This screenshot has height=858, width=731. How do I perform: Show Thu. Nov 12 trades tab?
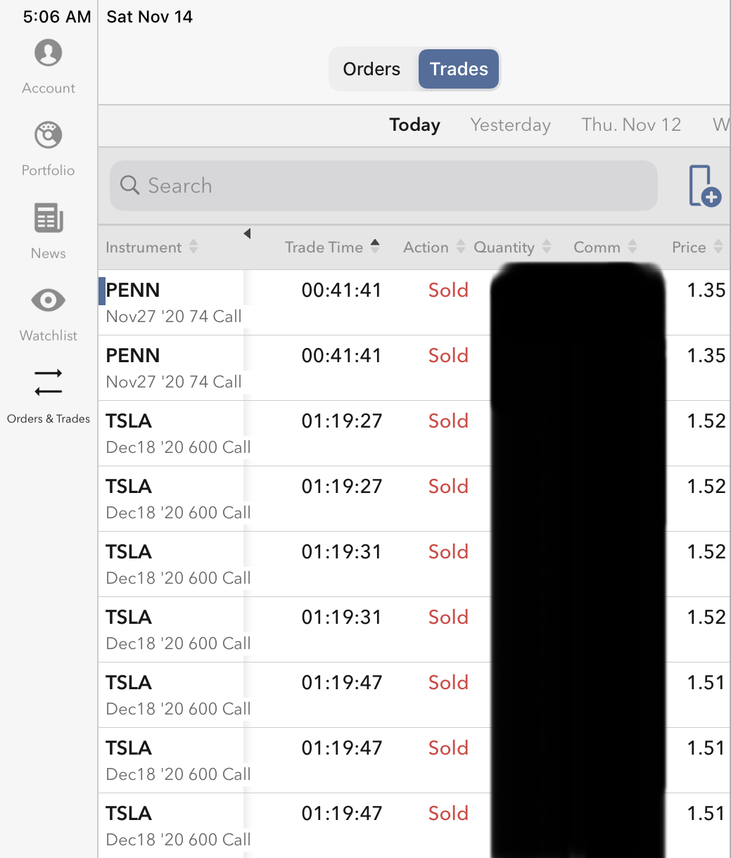[631, 125]
